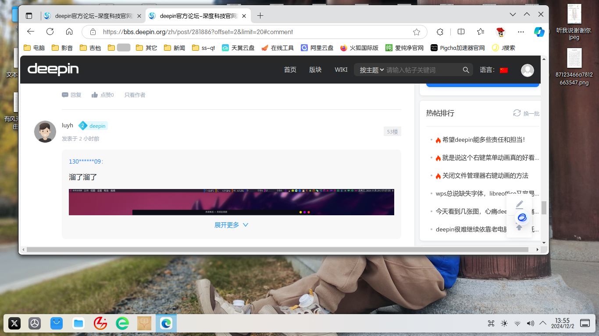
Task: Open the volume control in system tray
Action: (530, 323)
